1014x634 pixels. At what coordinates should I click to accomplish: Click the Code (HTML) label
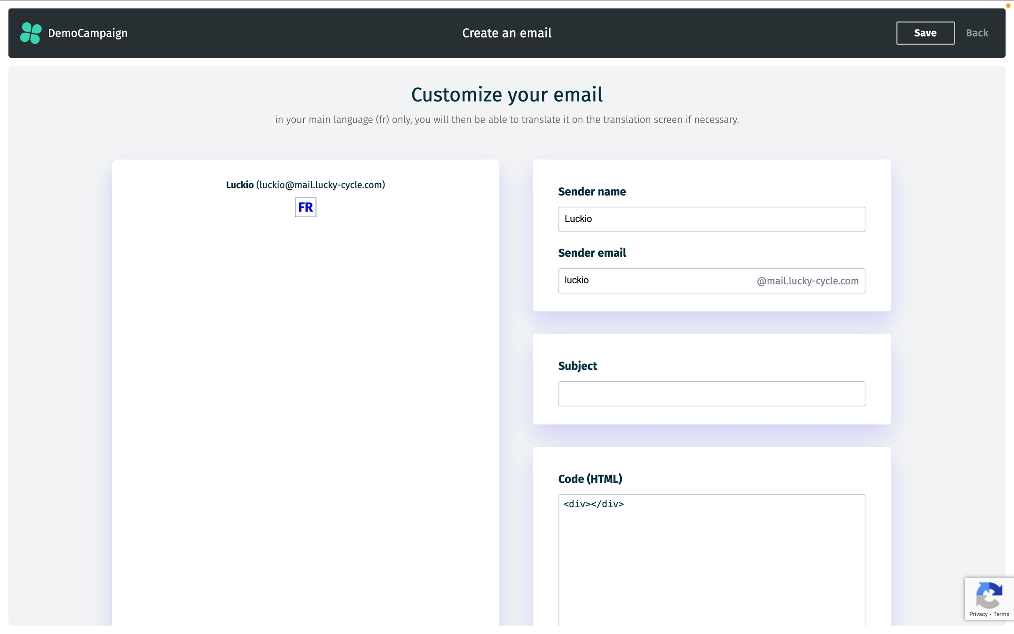[590, 479]
